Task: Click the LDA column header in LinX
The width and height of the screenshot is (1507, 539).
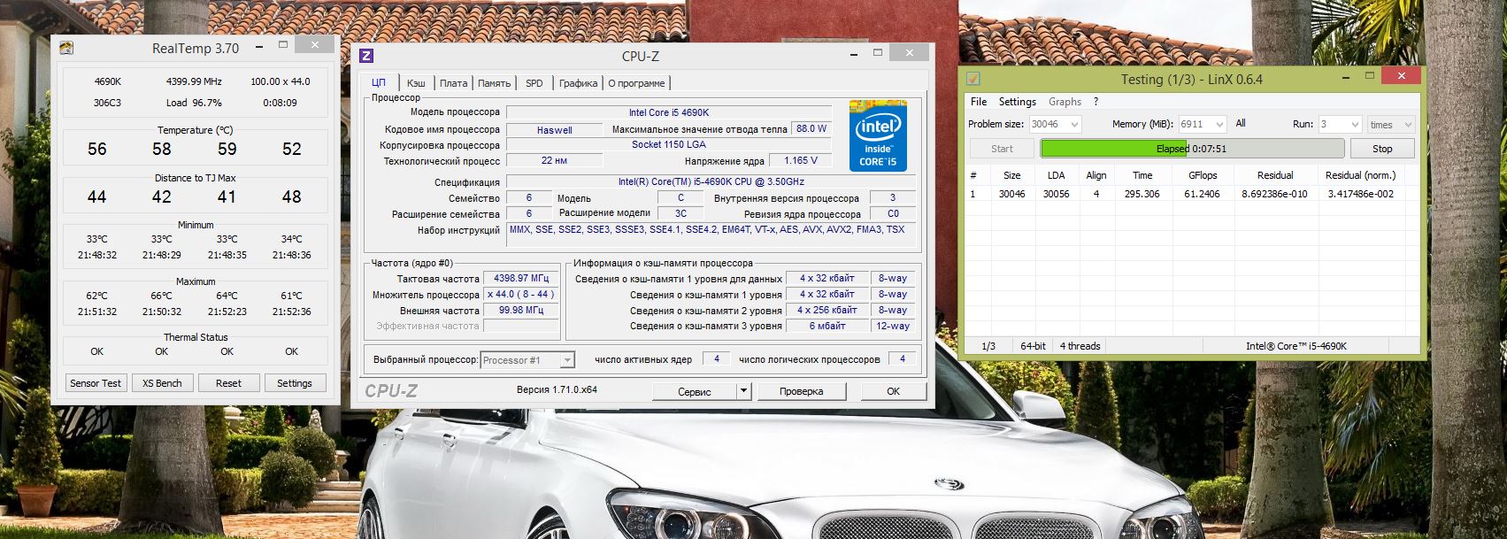Action: tap(1056, 175)
